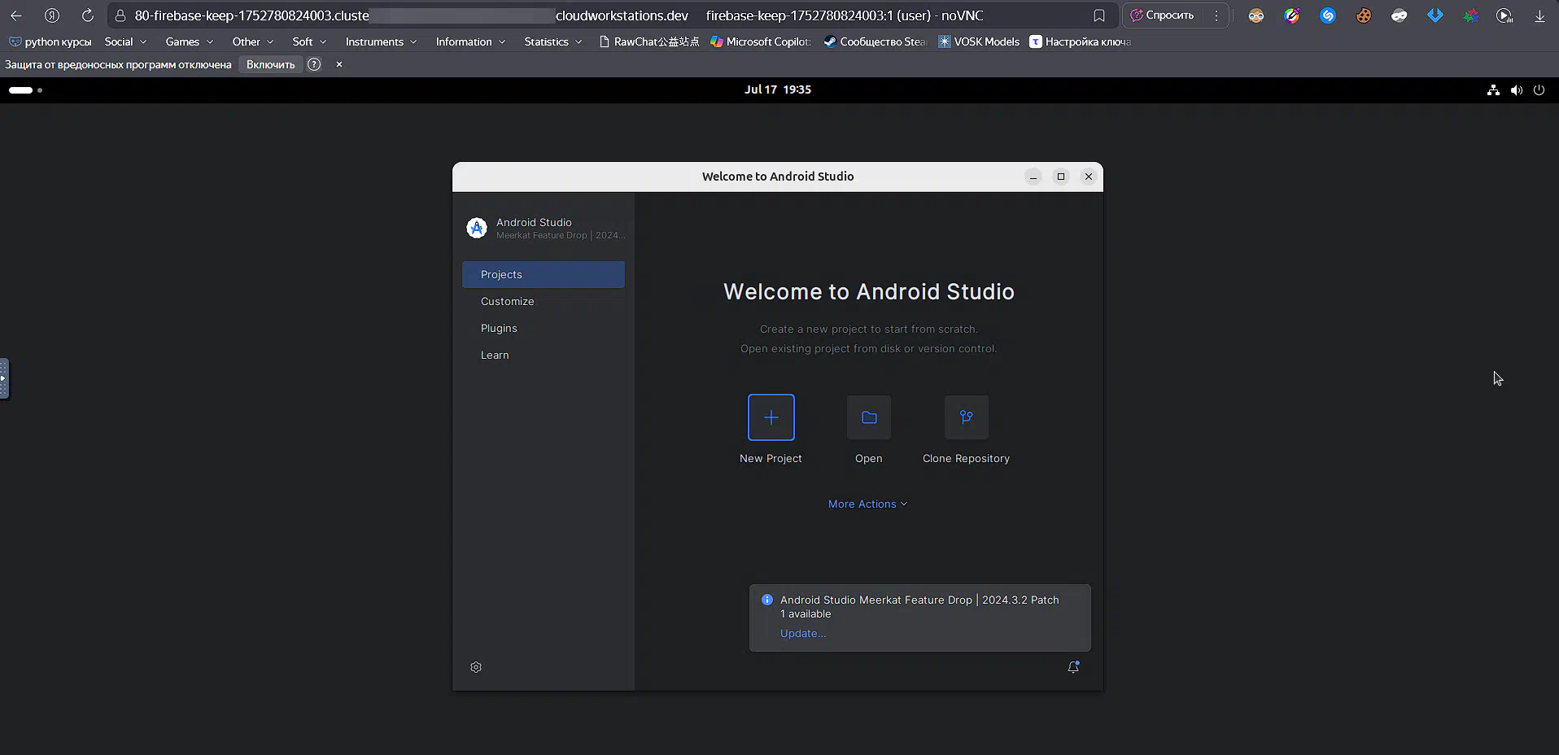Open the notifications bell in Android Studio
This screenshot has height=755, width=1559.
(x=1073, y=667)
